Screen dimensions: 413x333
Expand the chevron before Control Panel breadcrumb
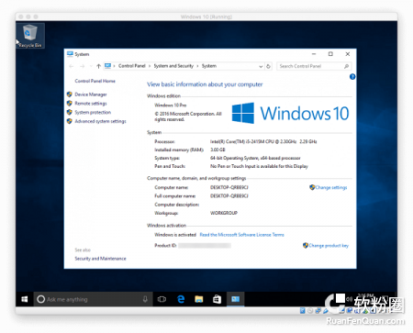pos(114,66)
